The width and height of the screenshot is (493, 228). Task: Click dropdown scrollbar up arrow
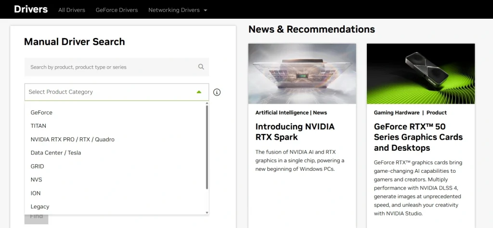point(207,103)
